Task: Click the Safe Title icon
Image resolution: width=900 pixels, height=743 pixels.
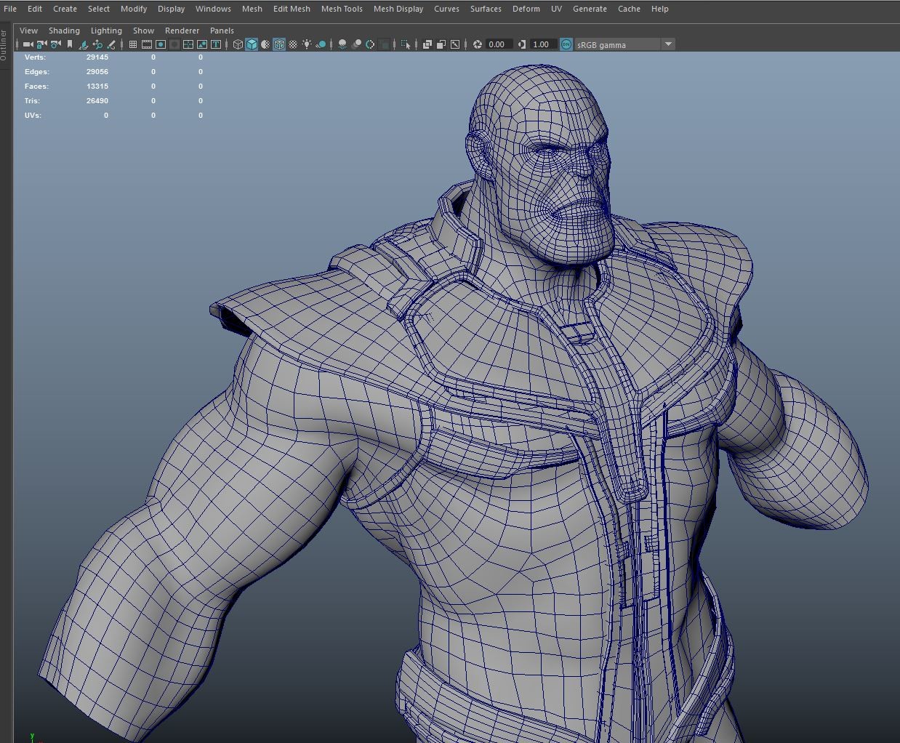Action: [x=217, y=44]
